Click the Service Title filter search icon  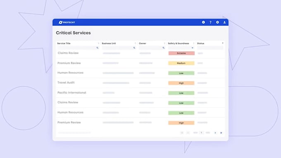pos(97,48)
